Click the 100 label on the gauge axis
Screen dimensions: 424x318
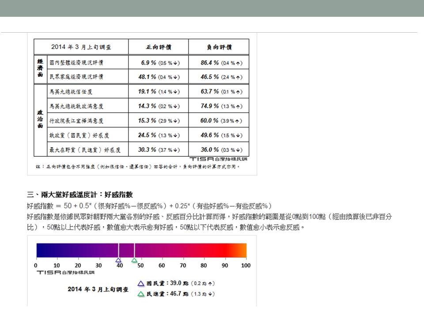click(x=246, y=265)
